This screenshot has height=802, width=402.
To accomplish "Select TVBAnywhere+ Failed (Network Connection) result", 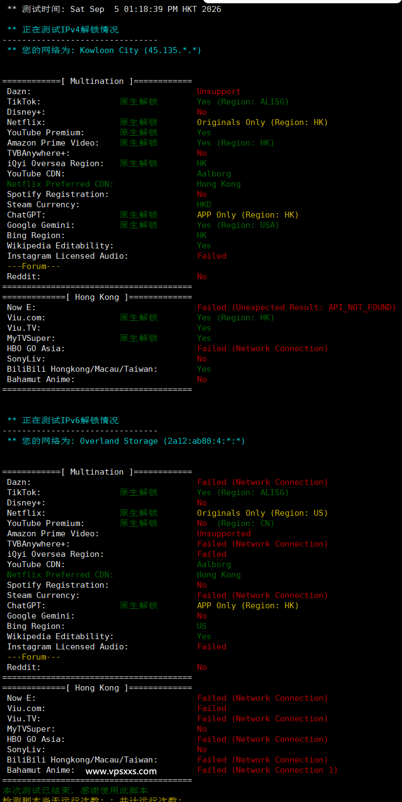I will [262, 544].
